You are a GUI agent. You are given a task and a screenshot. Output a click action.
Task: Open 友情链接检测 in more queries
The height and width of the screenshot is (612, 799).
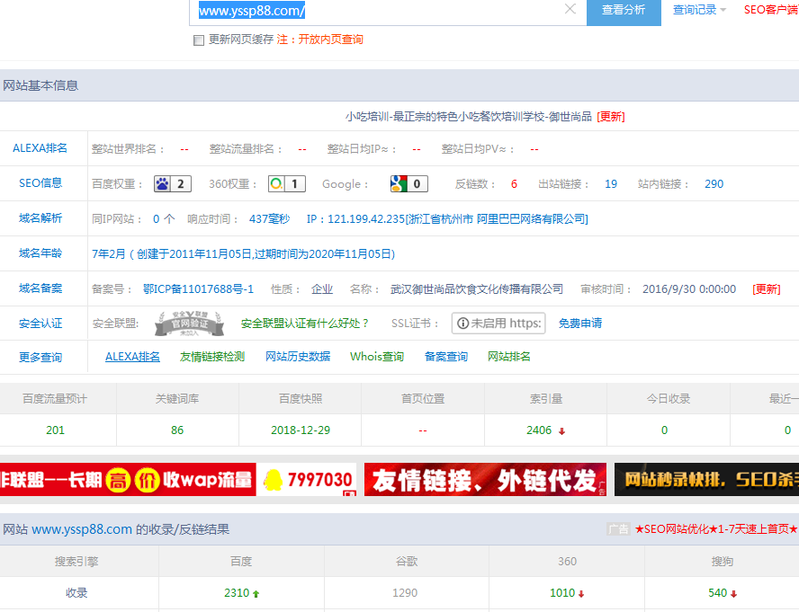click(212, 357)
